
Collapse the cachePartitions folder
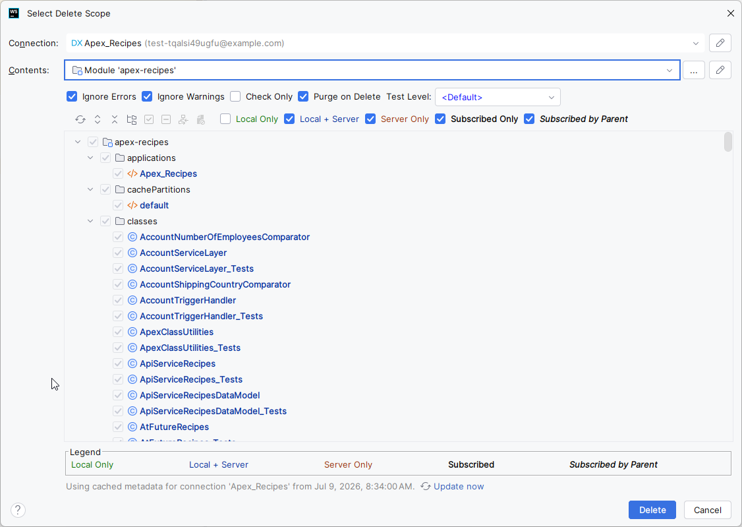90,189
